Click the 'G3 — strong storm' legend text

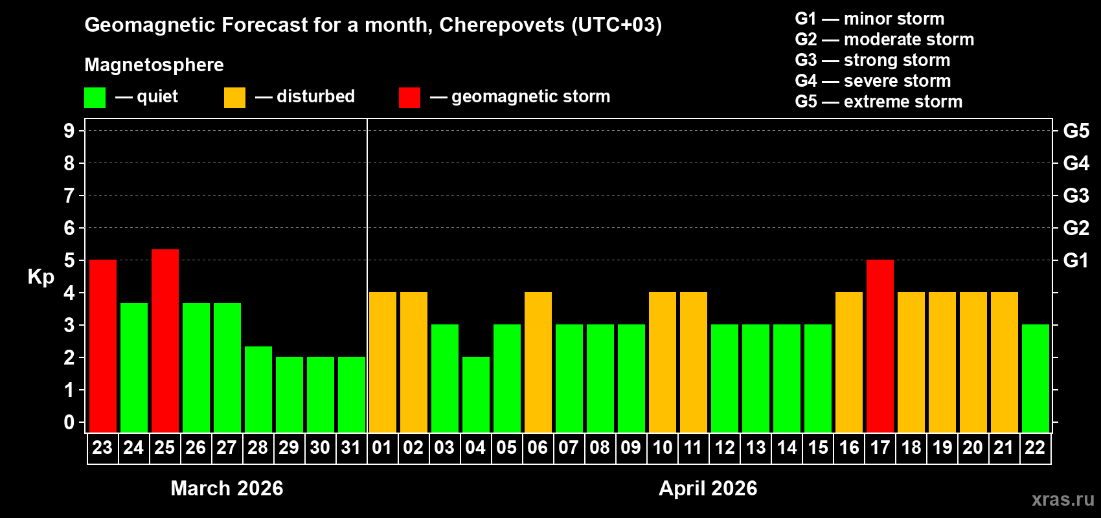(872, 60)
